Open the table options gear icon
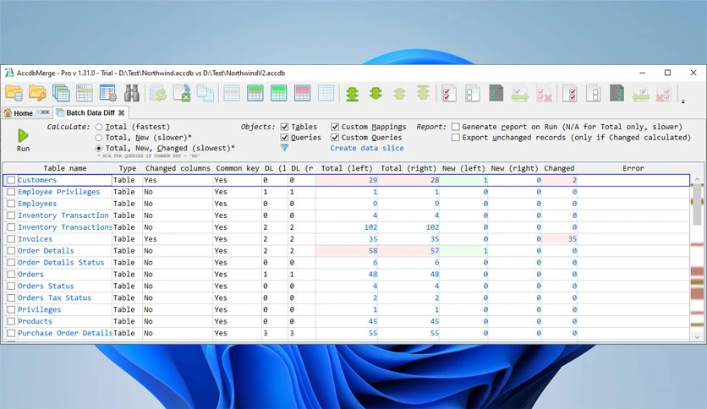 [x=107, y=93]
